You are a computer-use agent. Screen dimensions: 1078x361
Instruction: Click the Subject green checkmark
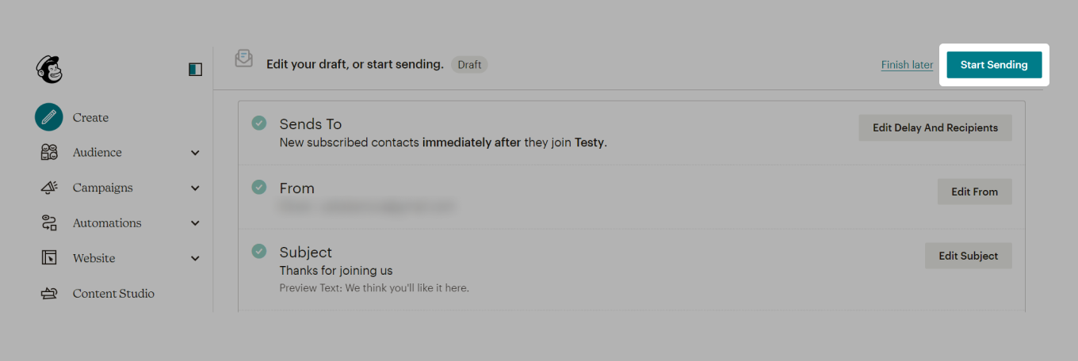tap(258, 251)
